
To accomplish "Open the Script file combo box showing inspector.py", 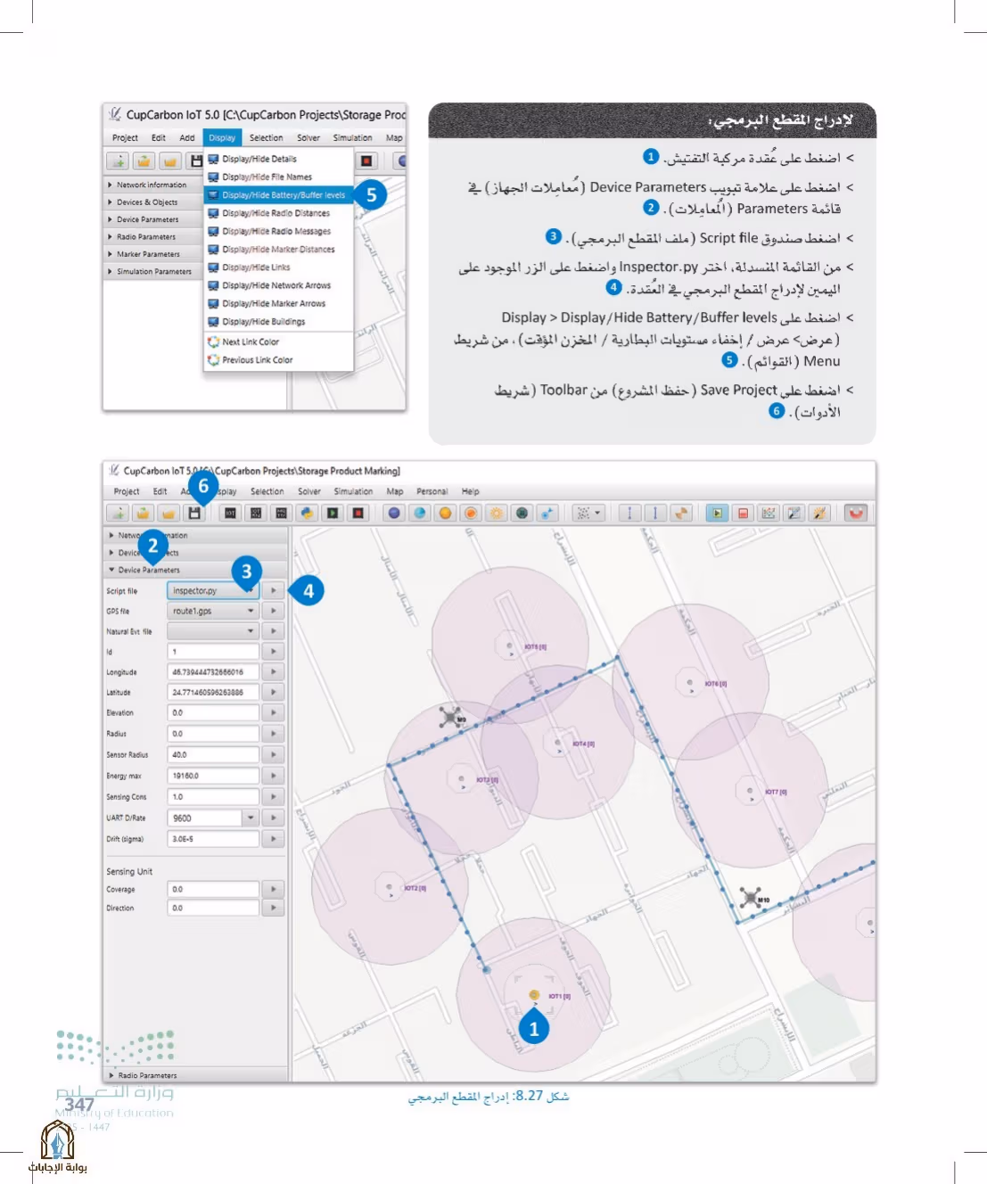I will pos(213,590).
